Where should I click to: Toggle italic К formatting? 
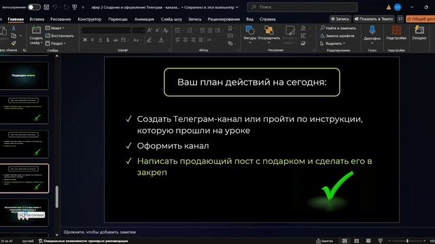tap(92, 40)
